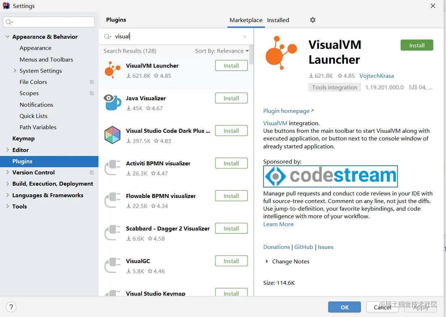Install VisualVM Launcher from the results list

pyautogui.click(x=231, y=66)
